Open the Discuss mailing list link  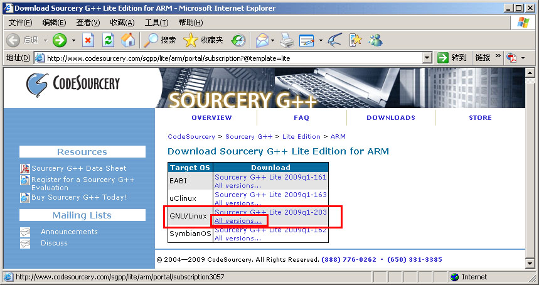pos(55,243)
